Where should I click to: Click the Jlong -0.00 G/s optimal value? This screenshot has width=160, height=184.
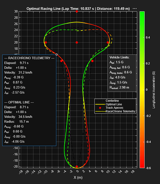[x=15, y=137]
